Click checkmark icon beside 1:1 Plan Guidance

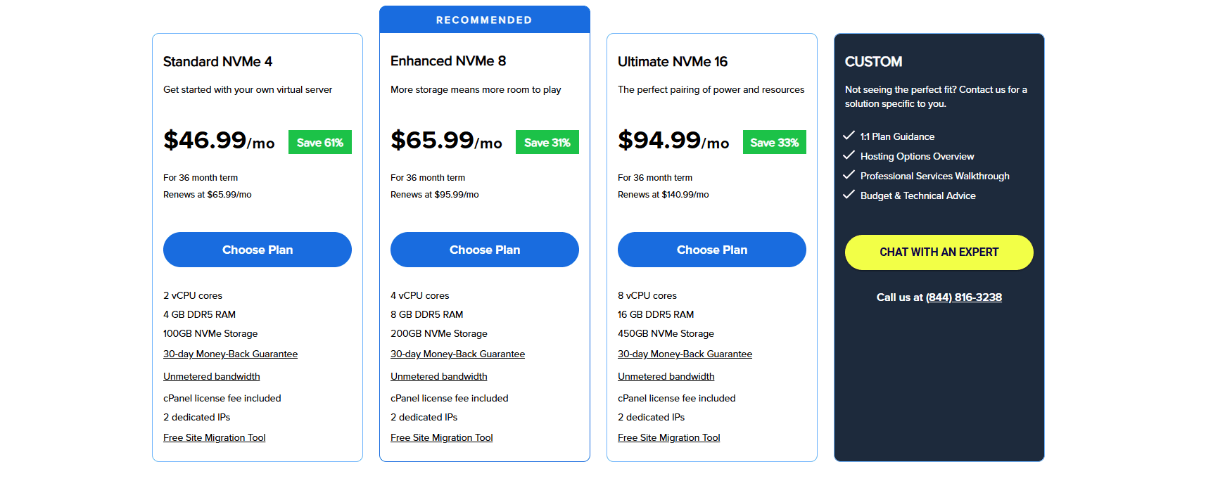(x=849, y=136)
